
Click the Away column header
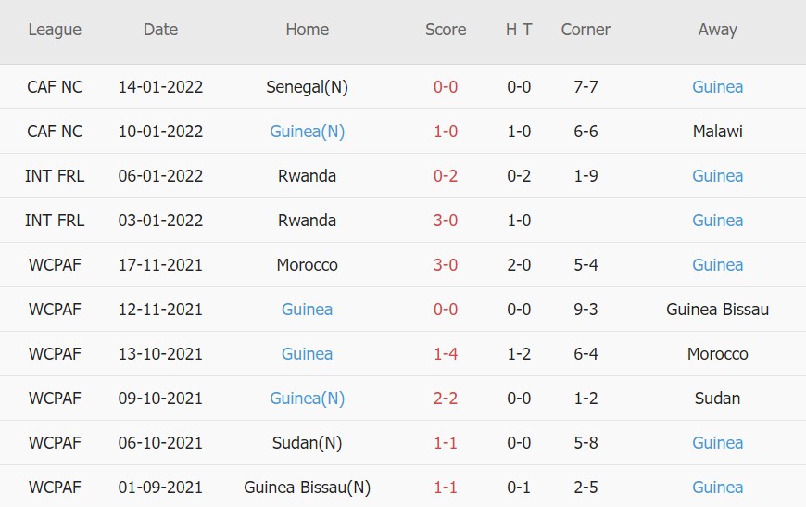pos(717,30)
